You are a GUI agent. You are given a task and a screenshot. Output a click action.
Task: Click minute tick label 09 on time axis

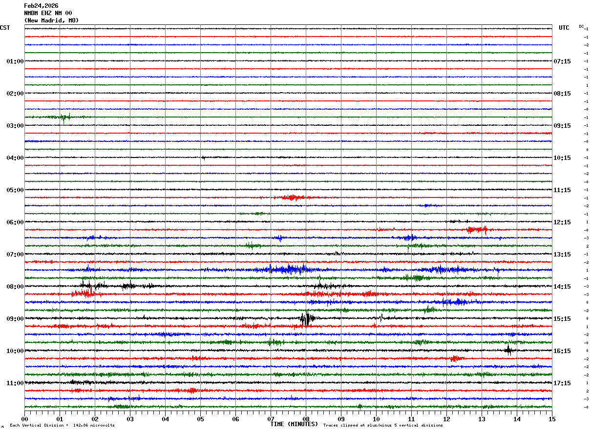point(341,419)
